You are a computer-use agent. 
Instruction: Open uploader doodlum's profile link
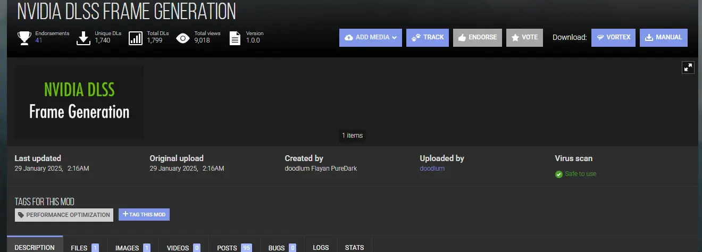(432, 169)
